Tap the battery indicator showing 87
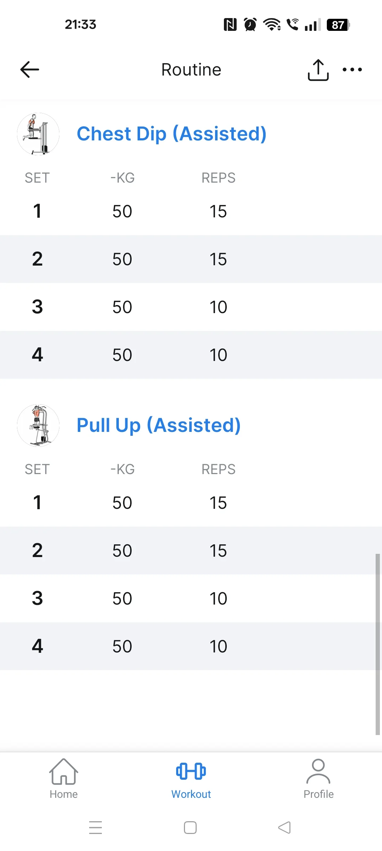This screenshot has width=382, height=851. pos(338,25)
